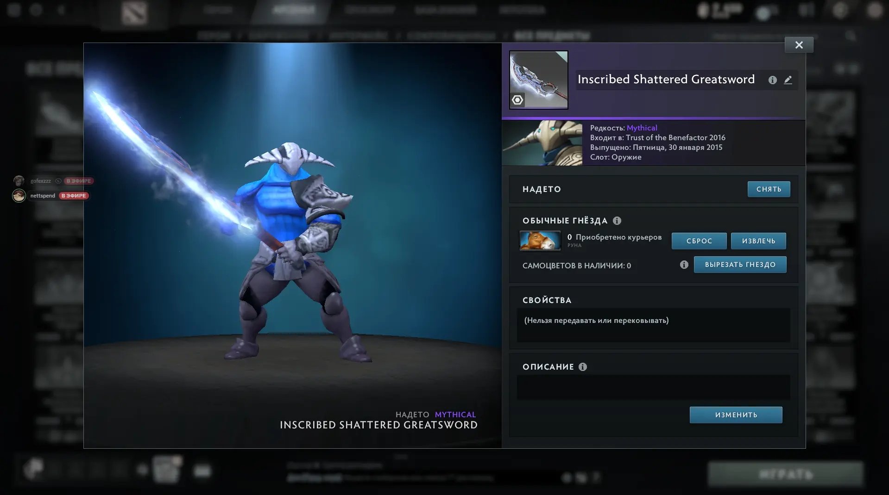Click the info icon next to ОПИСАНИЕ
Image resolution: width=889 pixels, height=495 pixels.
tap(582, 367)
